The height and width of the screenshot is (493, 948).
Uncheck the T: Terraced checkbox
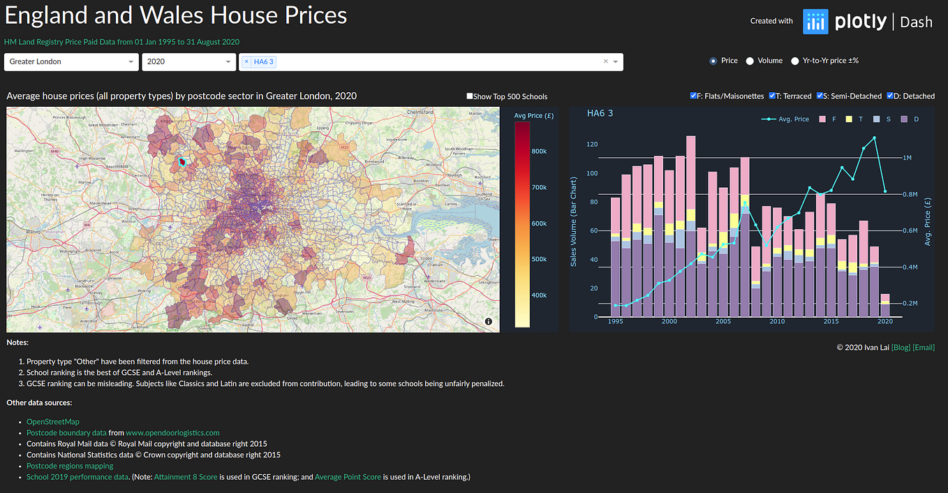coord(772,96)
